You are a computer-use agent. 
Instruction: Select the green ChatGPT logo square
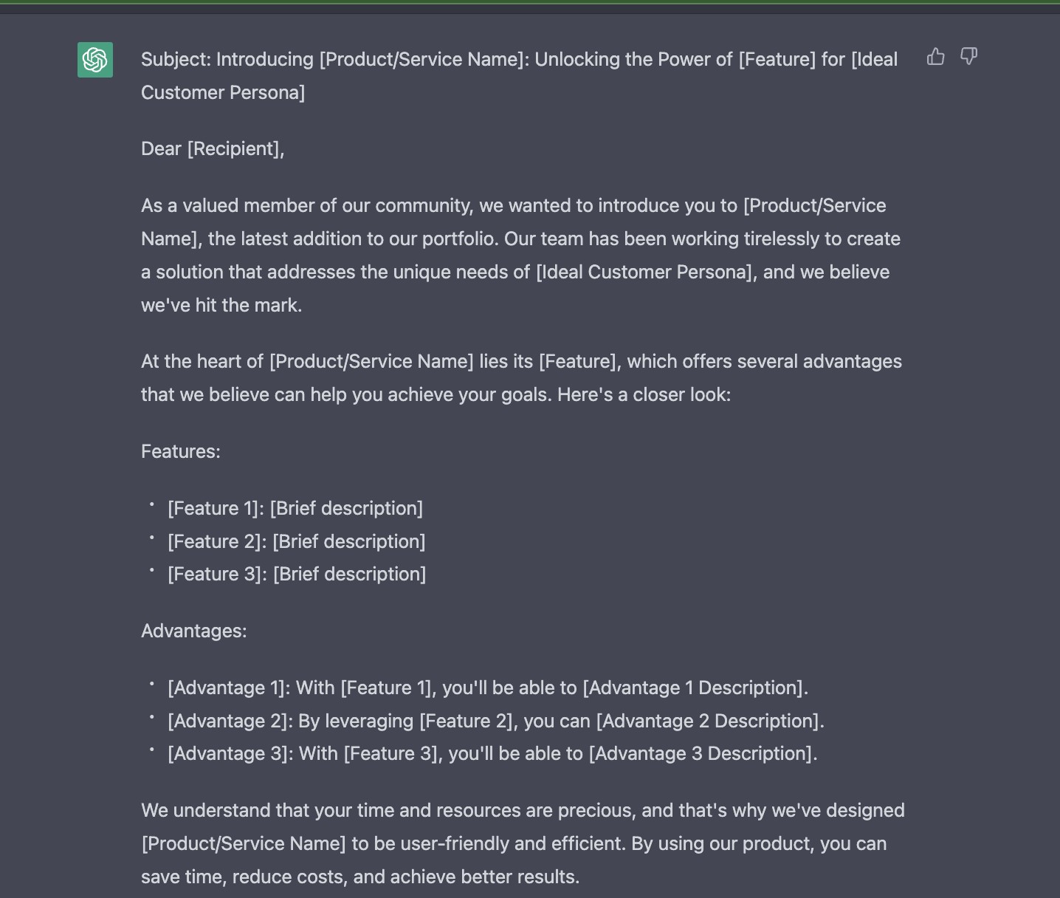point(94,60)
